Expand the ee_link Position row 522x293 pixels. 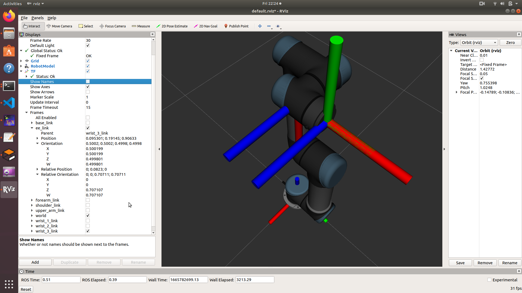click(37, 138)
